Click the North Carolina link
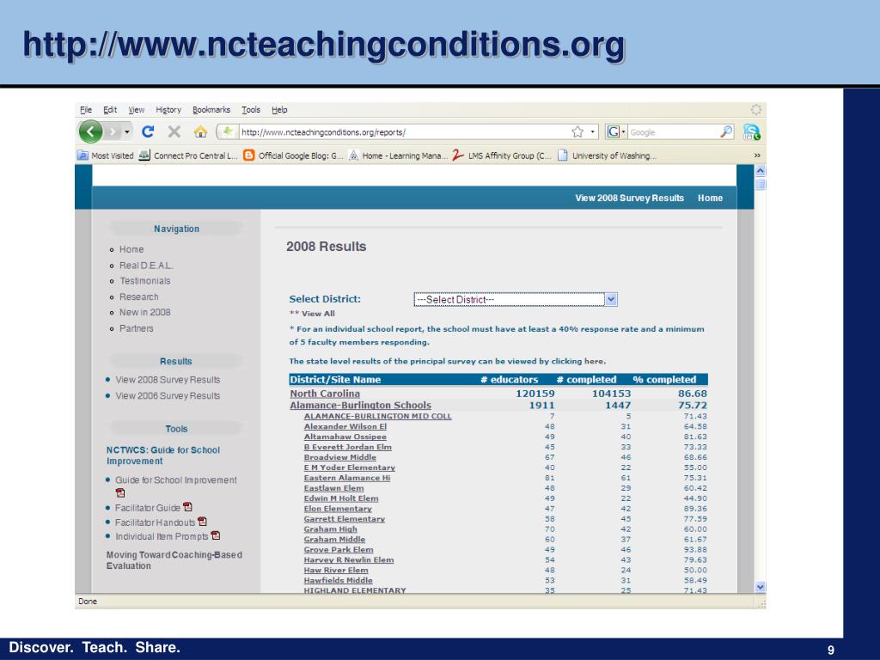Screen dimensions: 880x660 [325, 394]
